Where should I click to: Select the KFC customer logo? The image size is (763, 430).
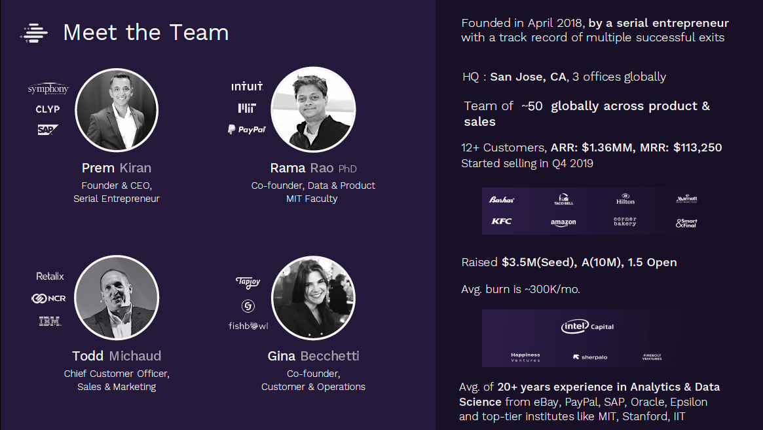[501, 221]
